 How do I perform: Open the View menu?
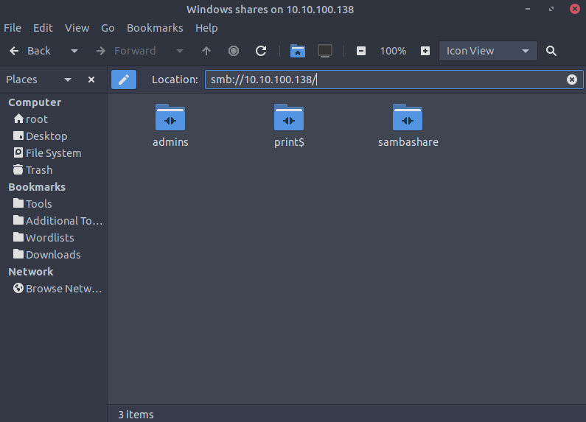click(x=77, y=28)
